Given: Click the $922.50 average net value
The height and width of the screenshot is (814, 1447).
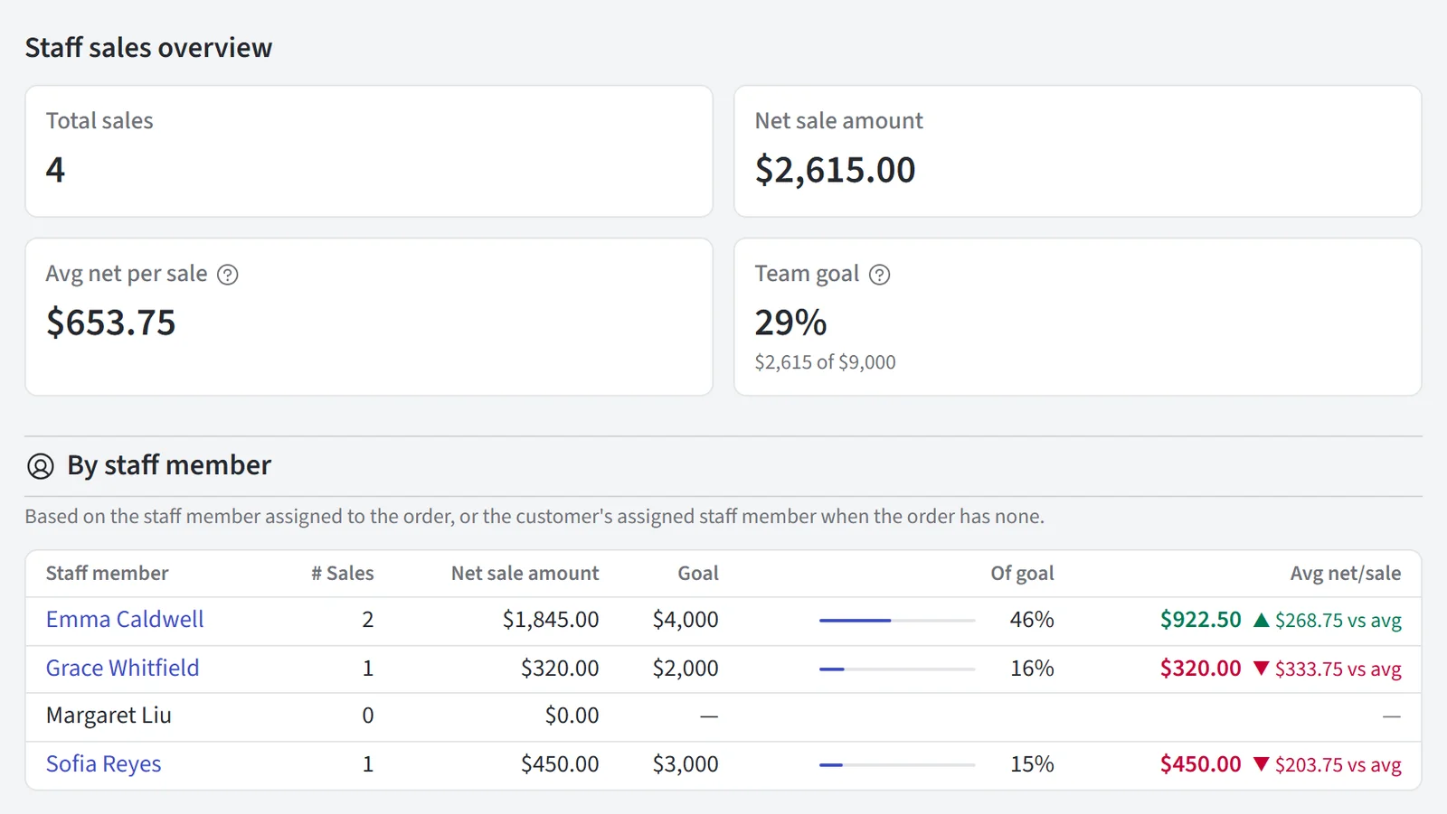Looking at the screenshot, I should click(x=1201, y=620).
